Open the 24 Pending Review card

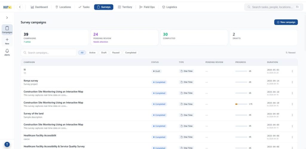(125, 38)
